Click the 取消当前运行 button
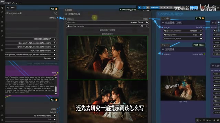 [x=108, y=34]
